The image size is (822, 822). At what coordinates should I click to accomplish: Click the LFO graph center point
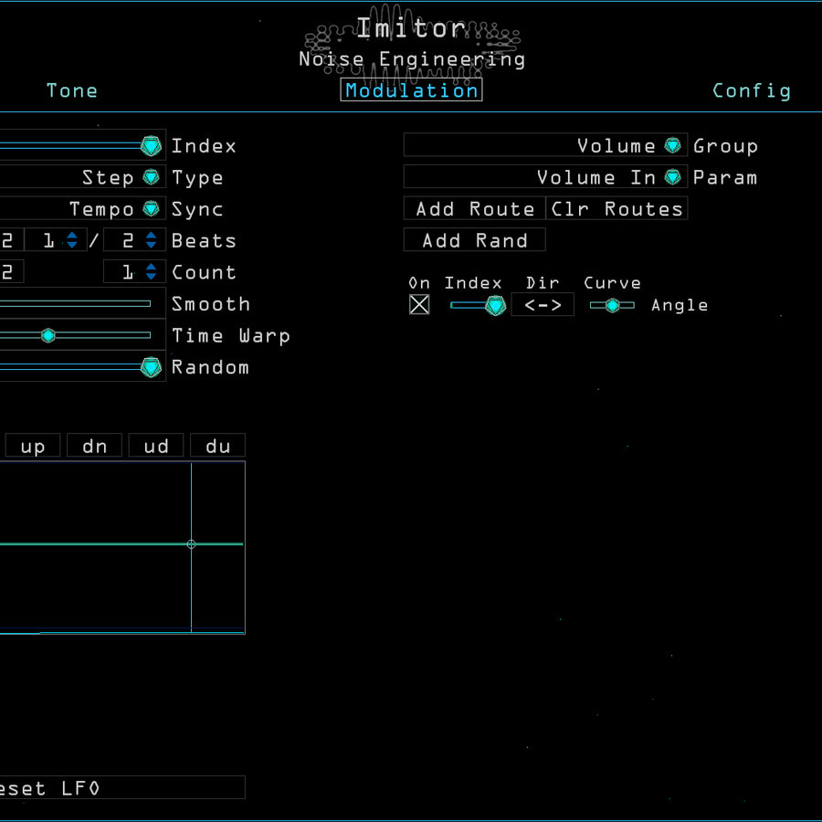tap(191, 544)
